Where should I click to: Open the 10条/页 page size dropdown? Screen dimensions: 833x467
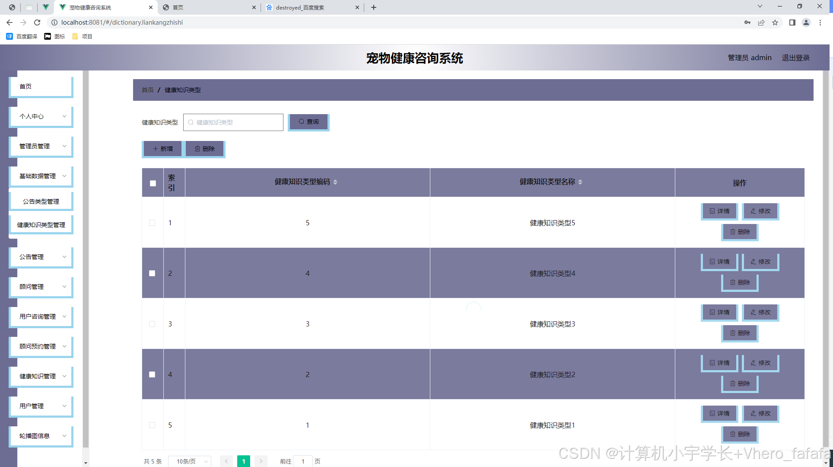coord(190,461)
